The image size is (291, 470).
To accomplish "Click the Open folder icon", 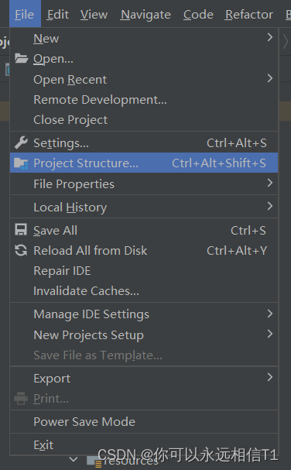I will 21,58.
